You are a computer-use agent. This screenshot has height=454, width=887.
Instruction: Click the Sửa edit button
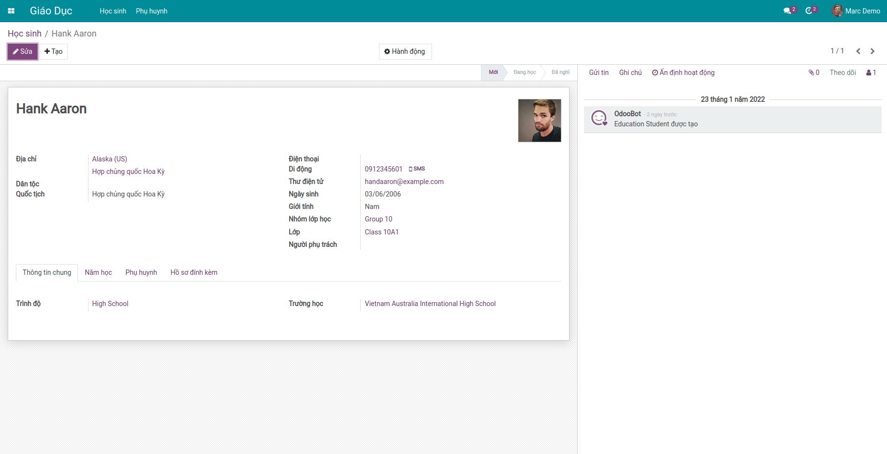pyautogui.click(x=23, y=51)
